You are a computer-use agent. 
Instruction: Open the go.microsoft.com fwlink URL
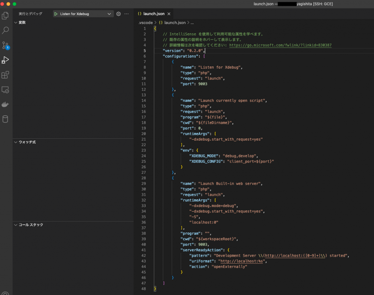(x=280, y=45)
